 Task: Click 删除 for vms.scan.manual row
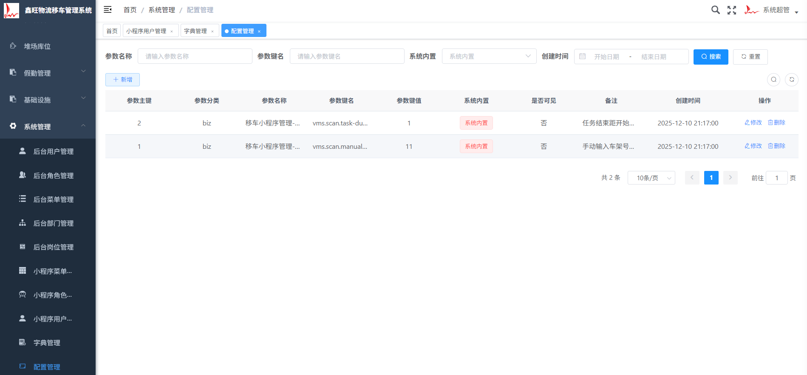[776, 146]
